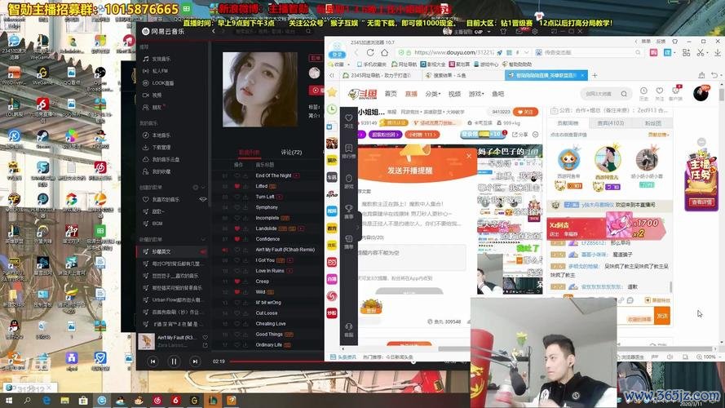
Task: Like the song I Got You
Action: pyautogui.click(x=237, y=260)
